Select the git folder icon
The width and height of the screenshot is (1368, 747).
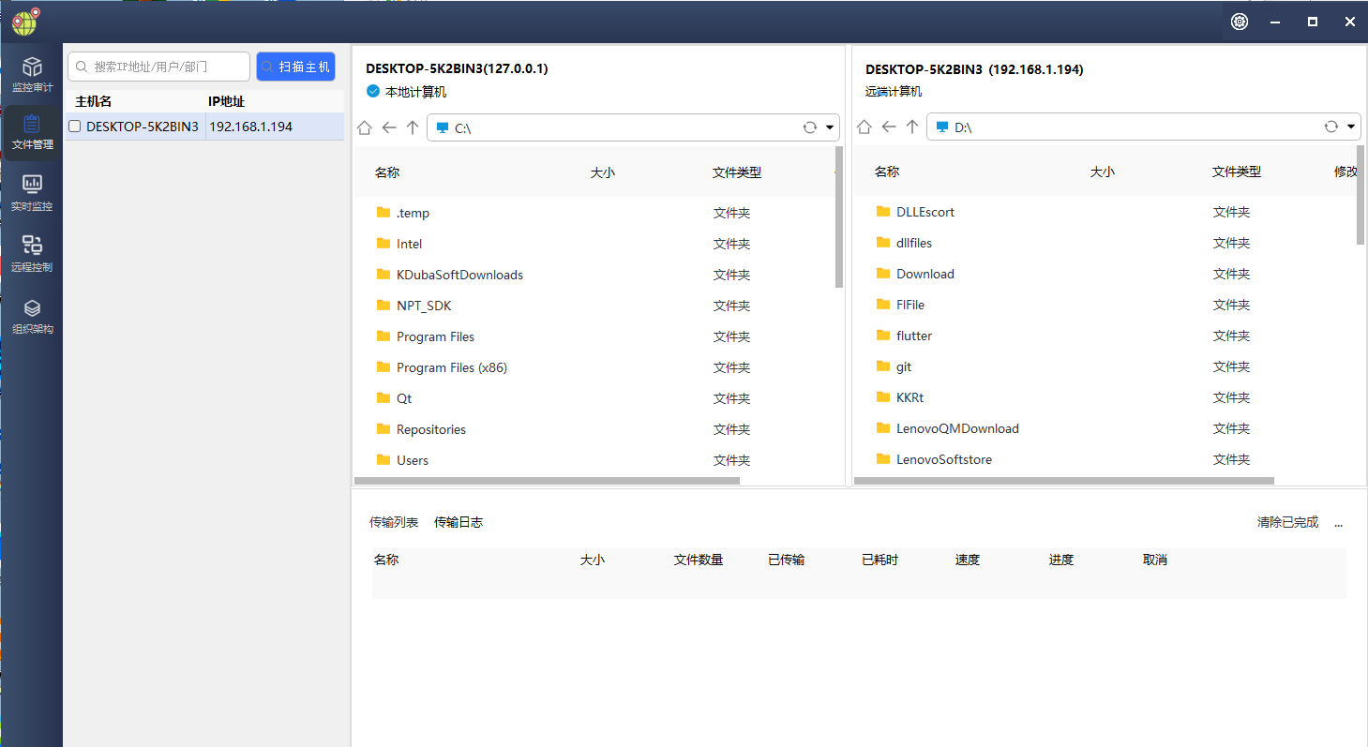882,366
